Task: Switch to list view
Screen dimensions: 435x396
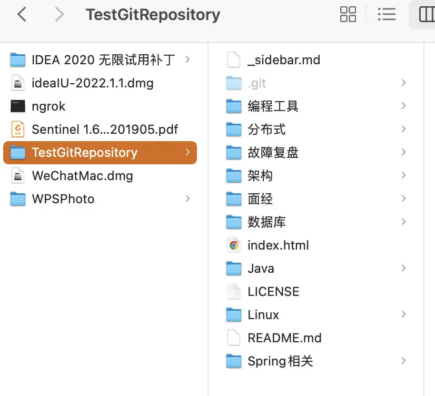Action: [387, 14]
